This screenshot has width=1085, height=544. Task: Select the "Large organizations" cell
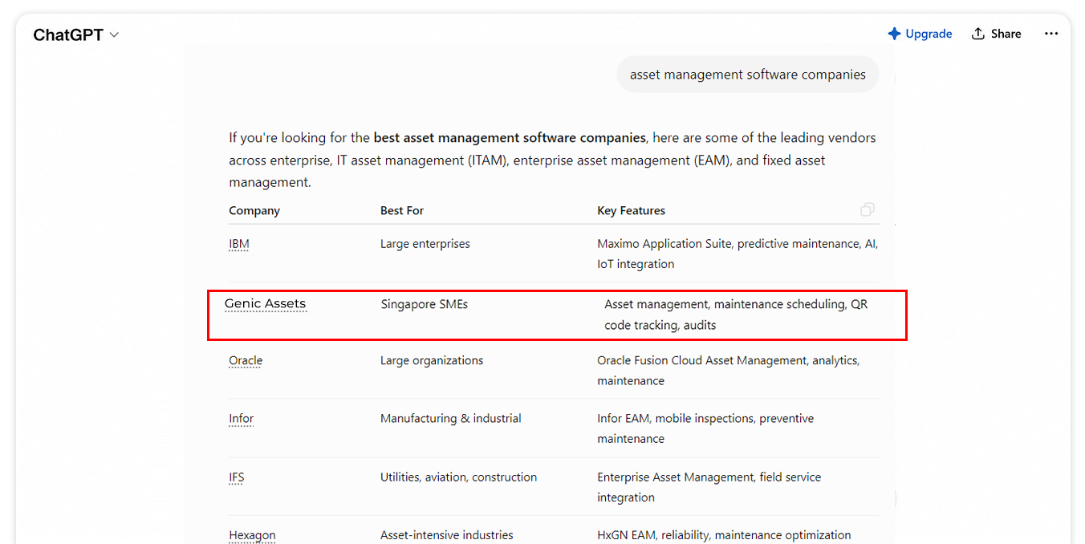pyautogui.click(x=432, y=360)
